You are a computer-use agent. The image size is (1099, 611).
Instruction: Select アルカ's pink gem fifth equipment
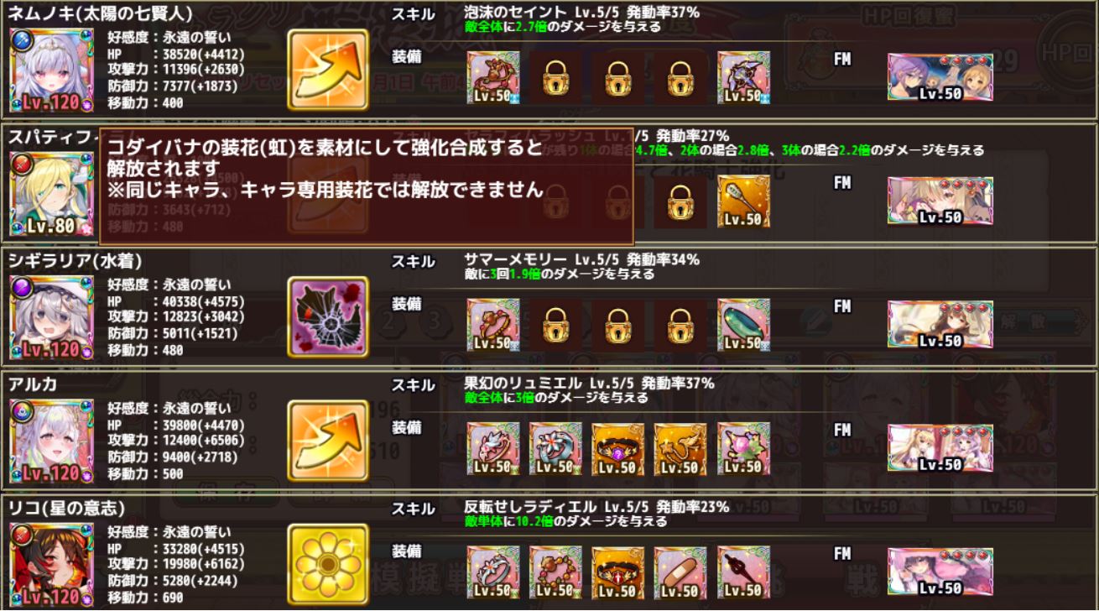(x=743, y=448)
